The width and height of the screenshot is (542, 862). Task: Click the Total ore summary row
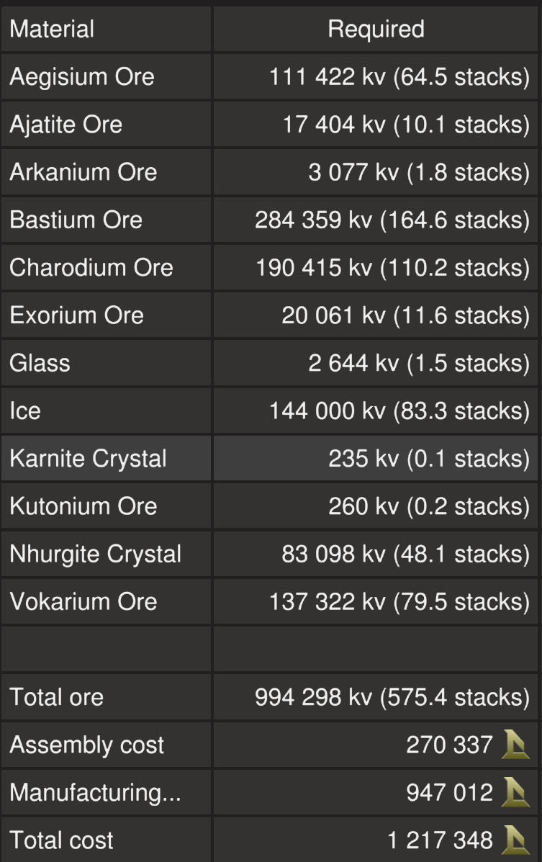pos(56,697)
